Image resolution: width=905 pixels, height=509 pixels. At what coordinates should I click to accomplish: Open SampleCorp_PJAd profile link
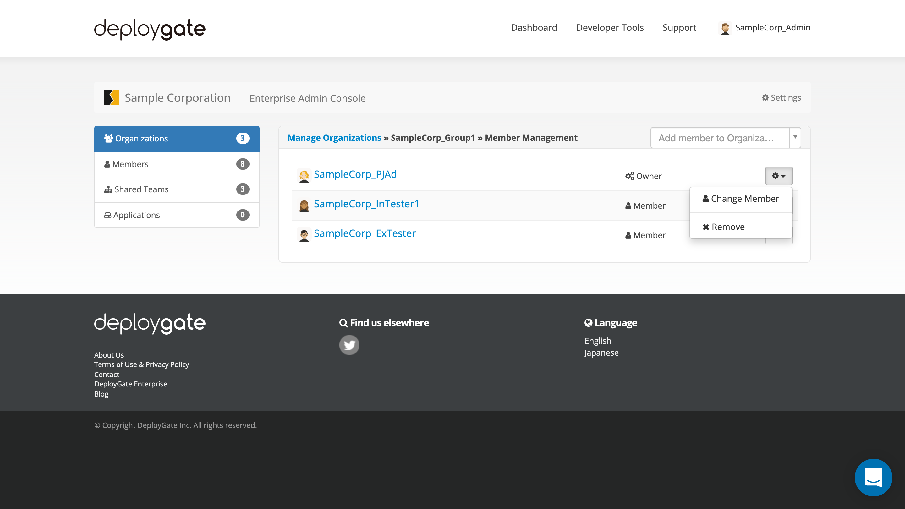click(355, 174)
